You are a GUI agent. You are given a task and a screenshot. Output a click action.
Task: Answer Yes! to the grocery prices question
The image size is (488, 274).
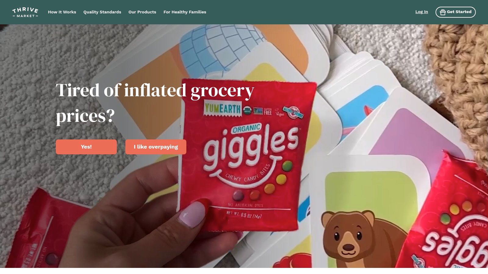(x=86, y=147)
